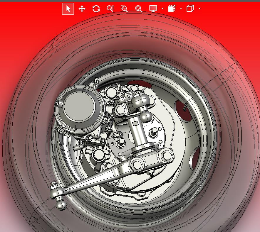Viewport: 260px width, 232px height.
Task: Select the Rotate view tool
Action: [x=96, y=9]
